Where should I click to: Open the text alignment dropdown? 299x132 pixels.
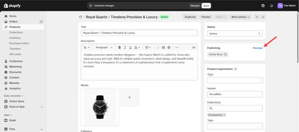click(x=148, y=47)
